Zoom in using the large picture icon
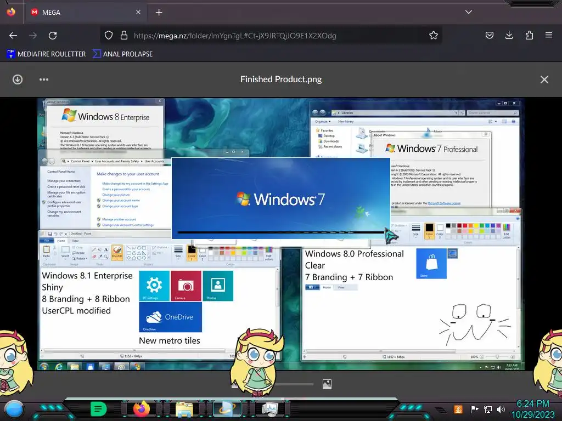Screen dimensions: 562x421 click(x=327, y=384)
